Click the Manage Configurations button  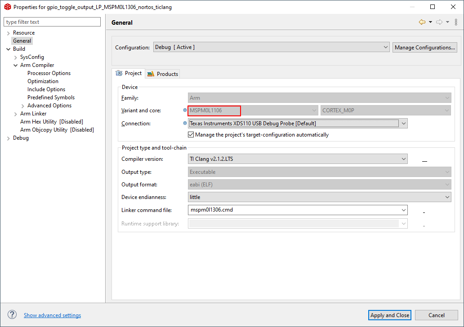(424, 47)
